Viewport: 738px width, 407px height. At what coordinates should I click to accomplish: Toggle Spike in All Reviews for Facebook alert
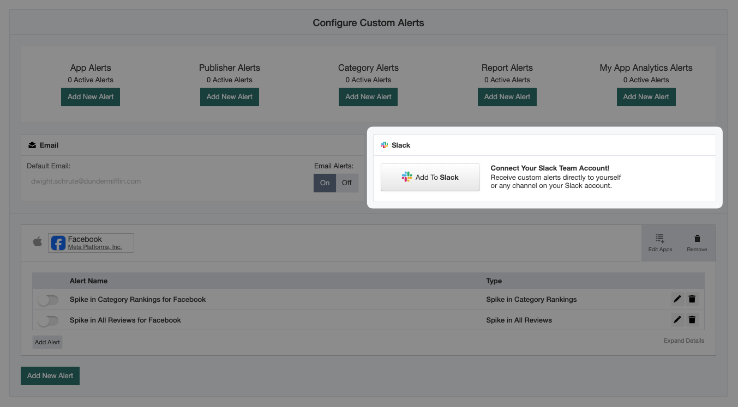[48, 321]
